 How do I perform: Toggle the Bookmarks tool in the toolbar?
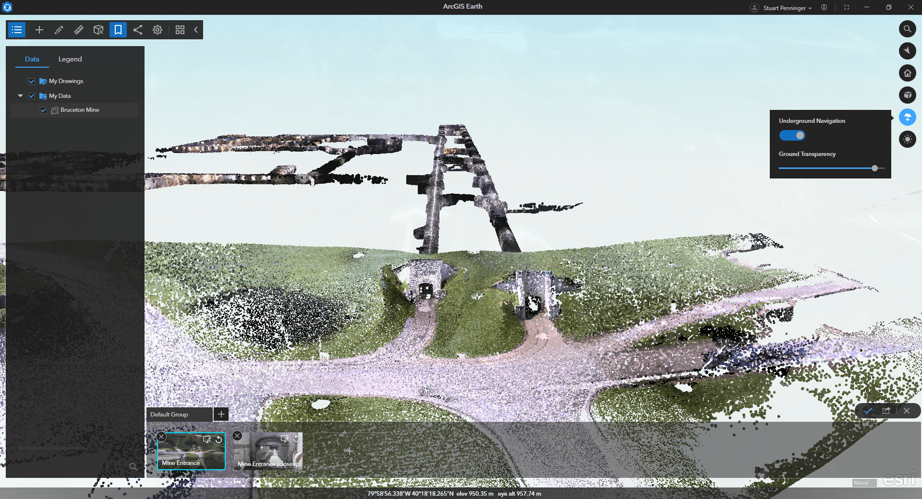pyautogui.click(x=118, y=30)
